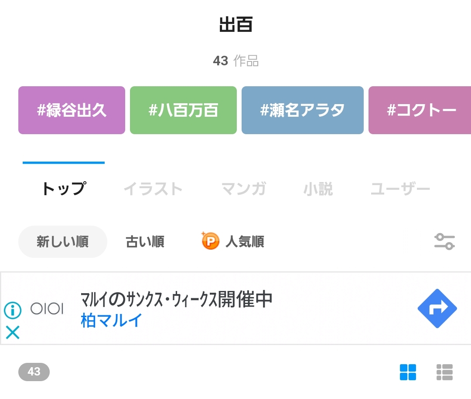471x399 pixels.
Task: Click the ad info icon
Action: pyautogui.click(x=13, y=310)
